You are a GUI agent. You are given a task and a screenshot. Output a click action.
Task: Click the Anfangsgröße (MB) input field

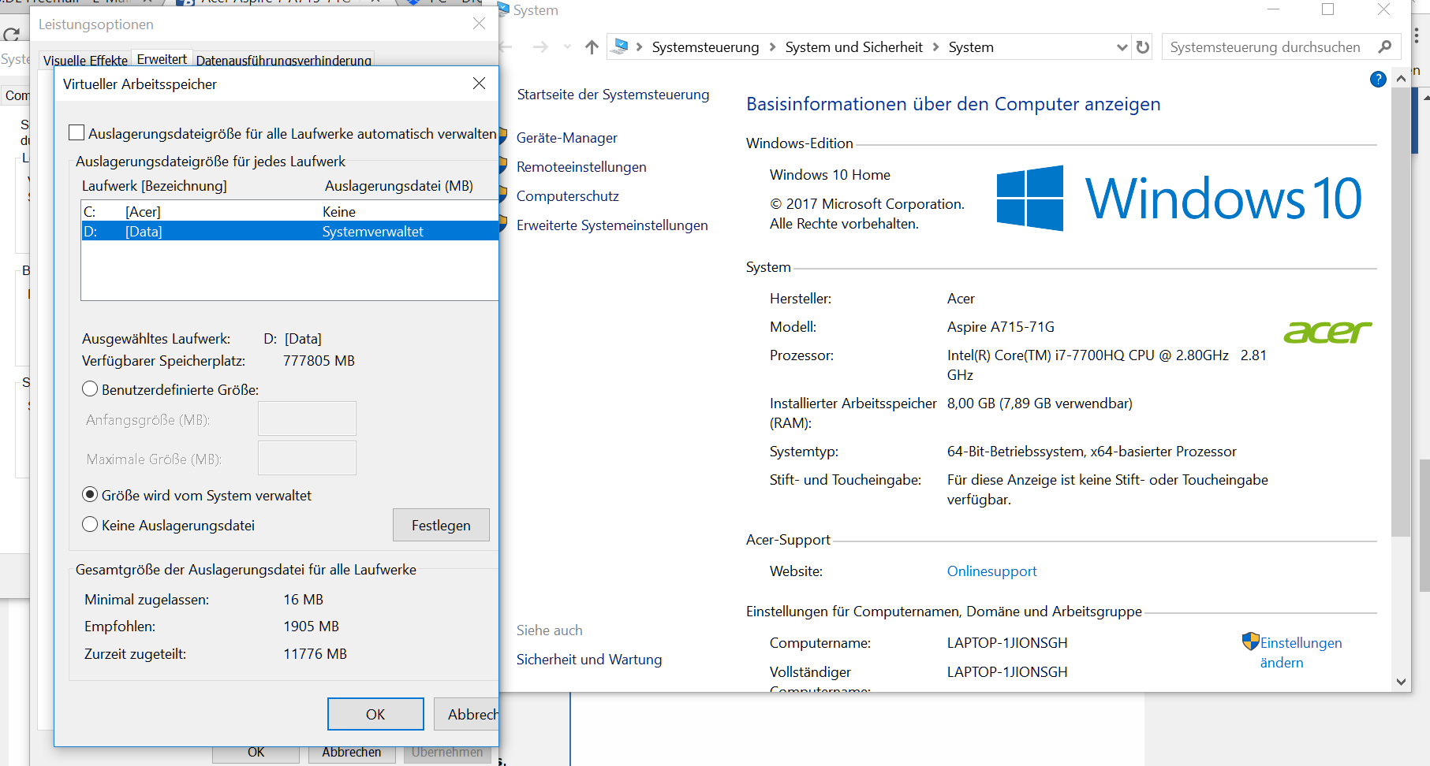[x=307, y=418]
